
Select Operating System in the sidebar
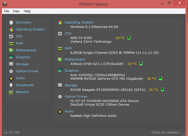coord(30,29)
